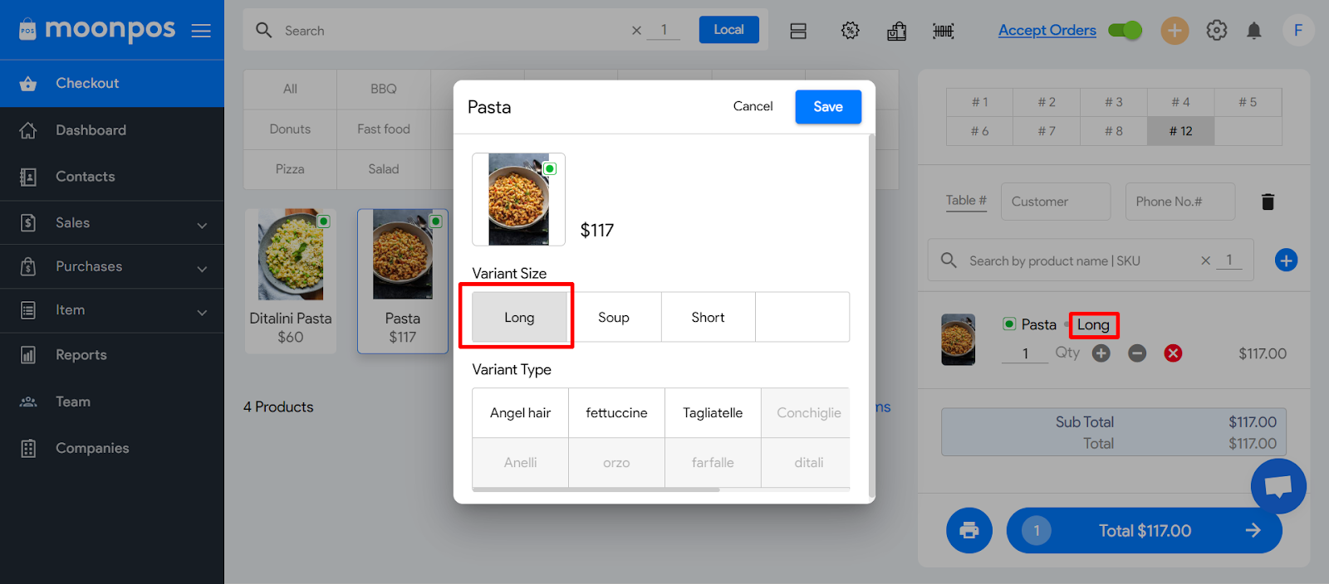
Task: Cancel the Pasta dialog
Action: pos(753,106)
